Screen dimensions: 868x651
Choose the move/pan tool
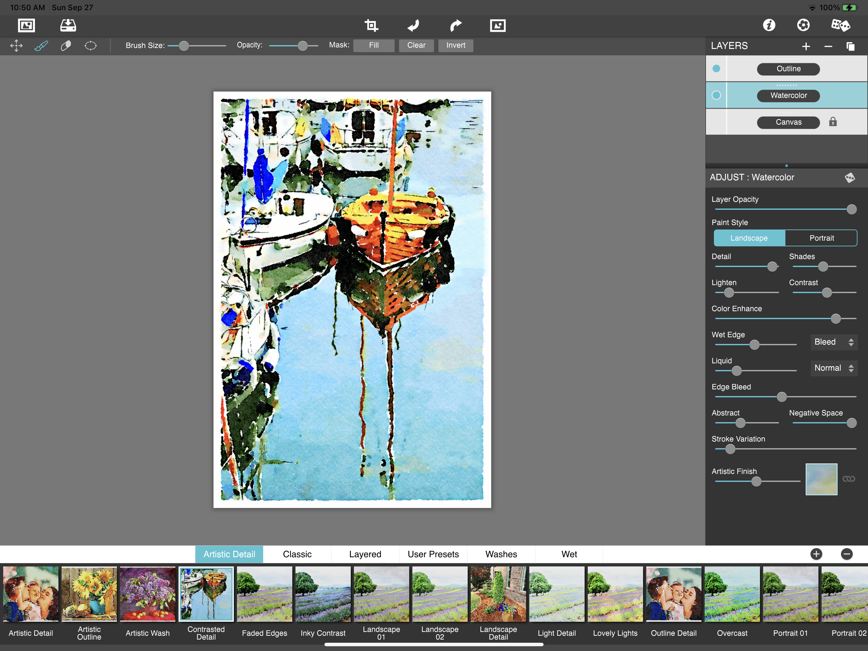[x=16, y=45]
